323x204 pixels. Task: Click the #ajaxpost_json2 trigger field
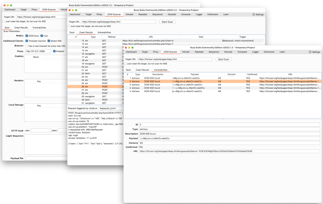tap(111, 108)
